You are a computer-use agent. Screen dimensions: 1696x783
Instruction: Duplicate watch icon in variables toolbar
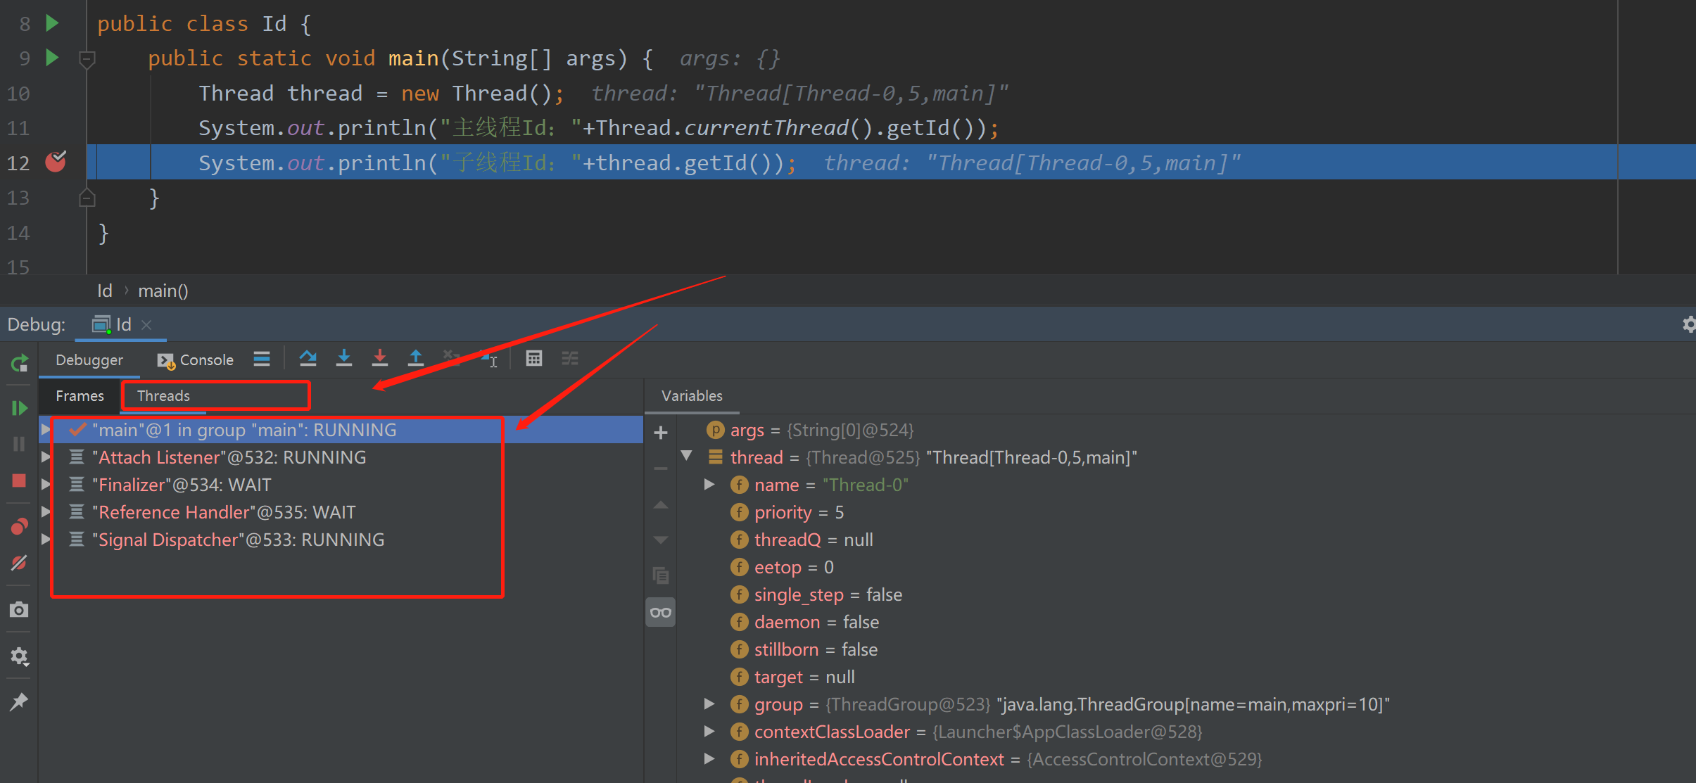[661, 575]
